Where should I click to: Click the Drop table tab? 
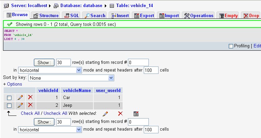(251, 16)
